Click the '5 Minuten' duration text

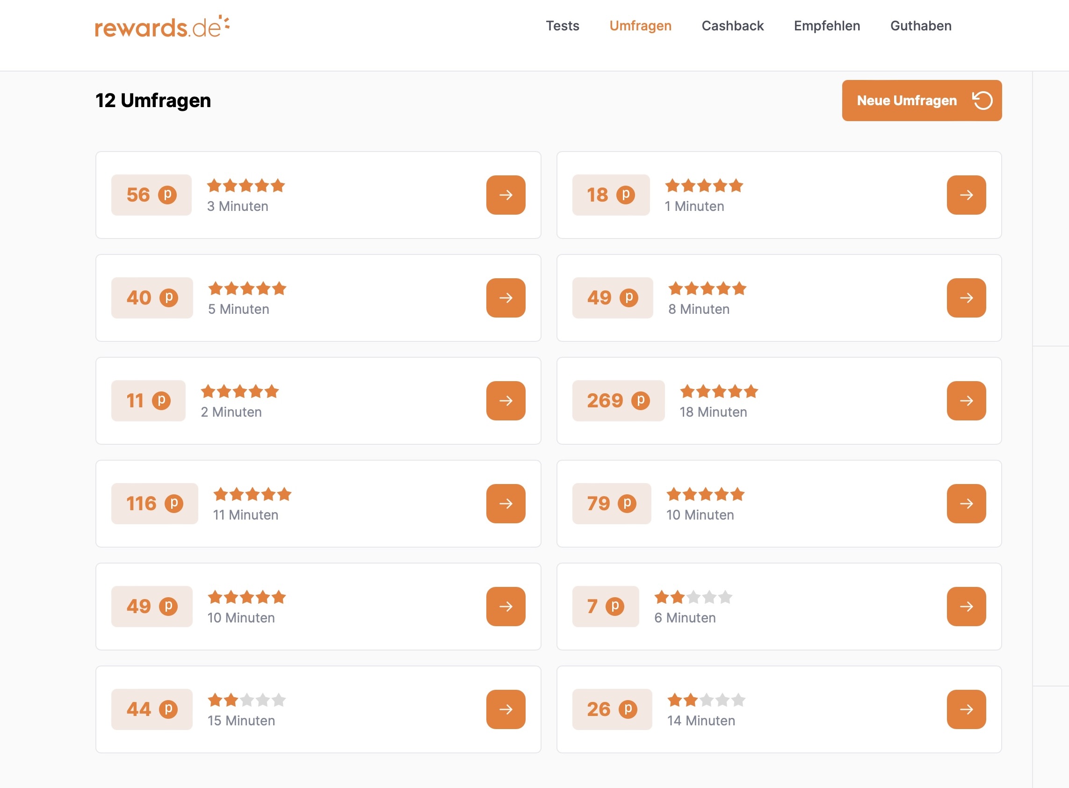click(x=238, y=309)
